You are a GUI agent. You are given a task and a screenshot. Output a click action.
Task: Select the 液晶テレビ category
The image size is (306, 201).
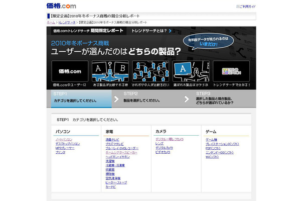[112, 140]
